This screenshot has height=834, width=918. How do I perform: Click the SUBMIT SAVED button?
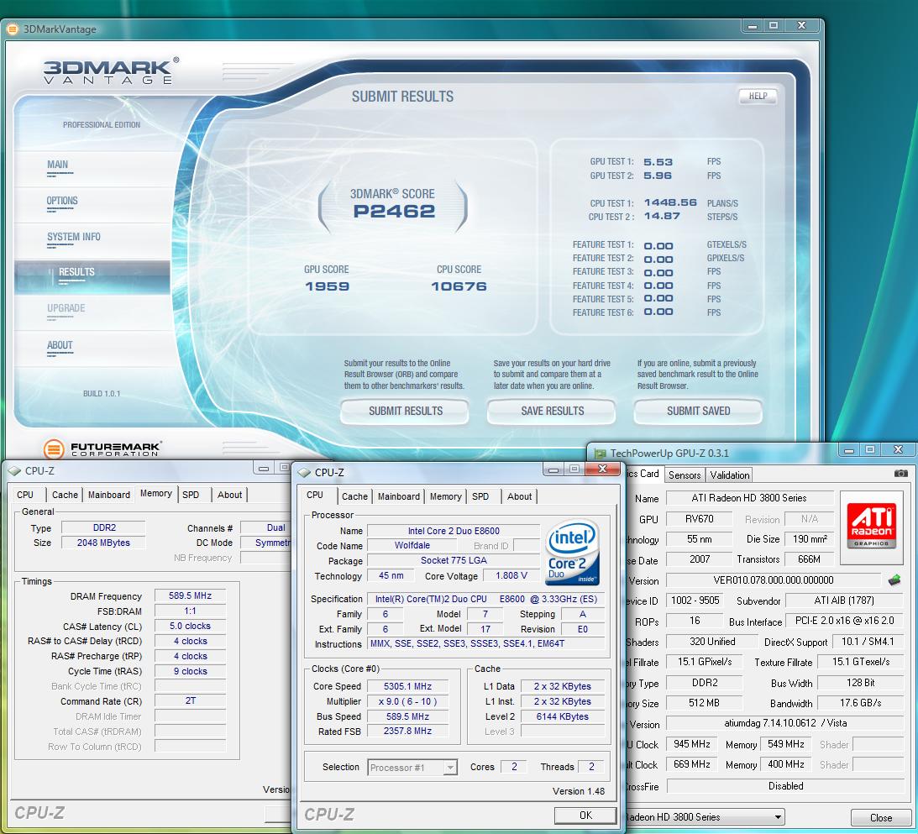pos(699,412)
